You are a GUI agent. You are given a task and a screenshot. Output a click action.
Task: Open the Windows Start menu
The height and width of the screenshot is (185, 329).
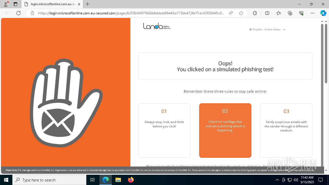pyautogui.click(x=6, y=180)
